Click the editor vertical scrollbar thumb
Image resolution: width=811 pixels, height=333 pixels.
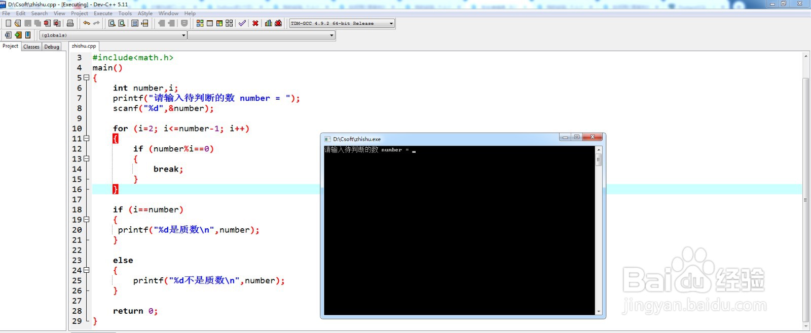click(x=806, y=200)
